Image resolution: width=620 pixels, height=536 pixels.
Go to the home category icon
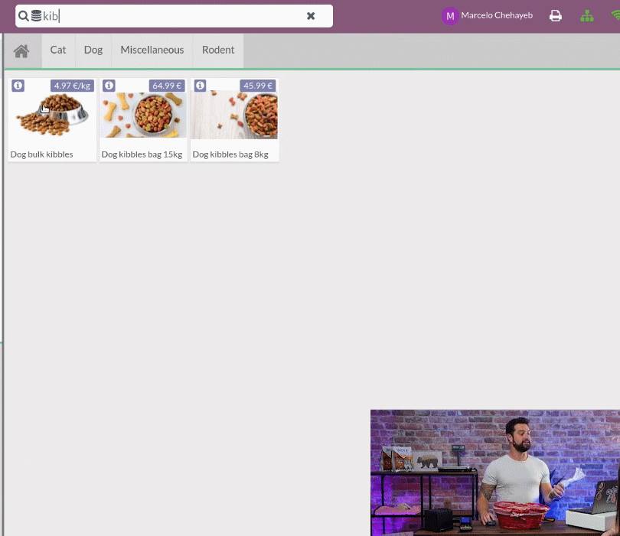tap(21, 51)
